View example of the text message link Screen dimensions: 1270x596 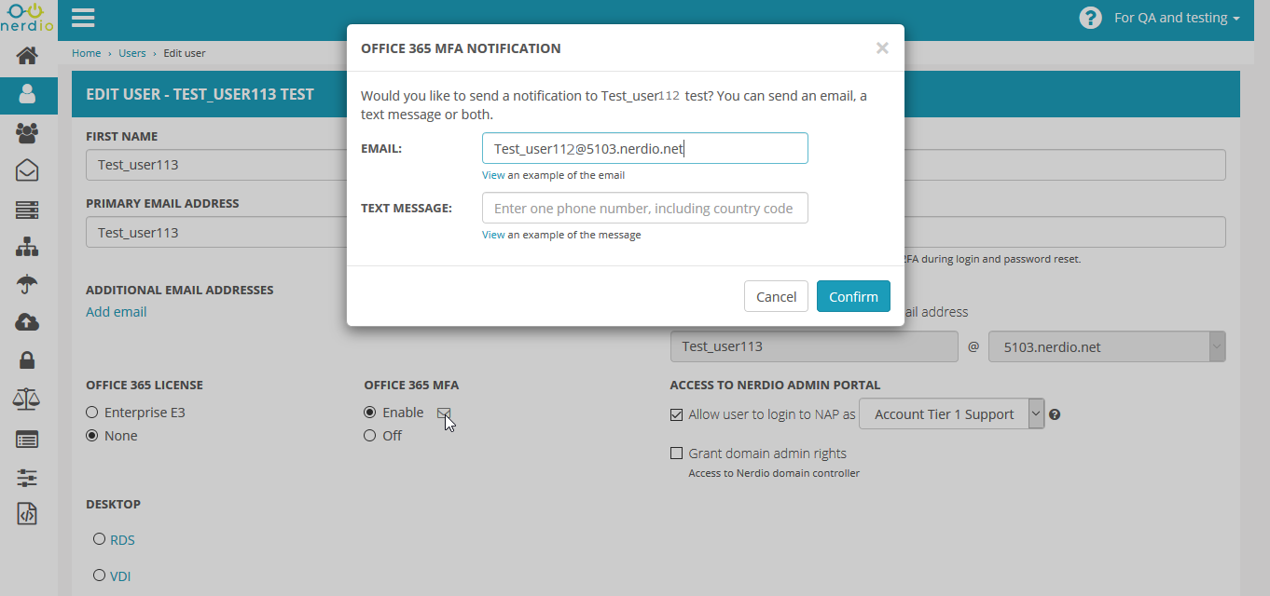(493, 235)
